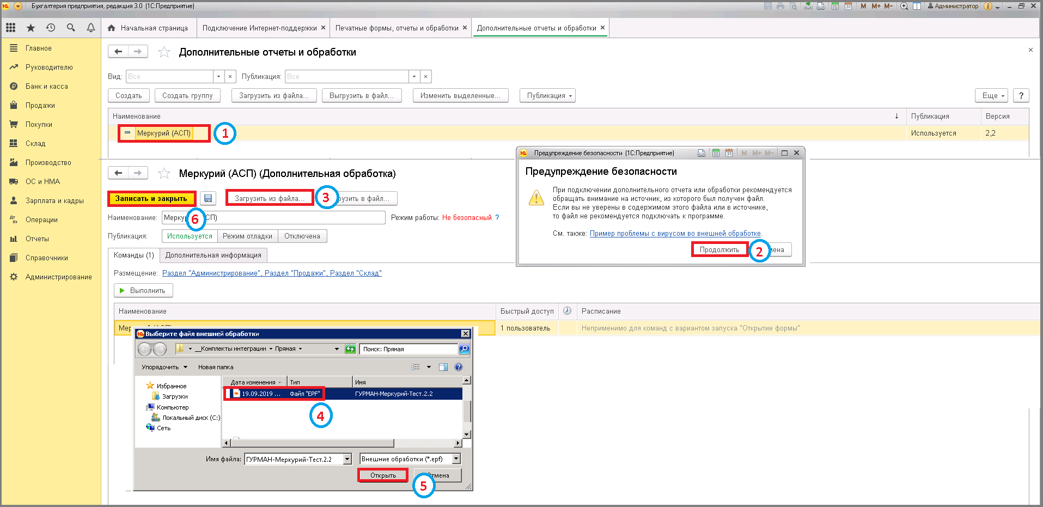This screenshot has width=1043, height=507.
Task: Click the clock column icon in commands table
Action: tap(567, 311)
